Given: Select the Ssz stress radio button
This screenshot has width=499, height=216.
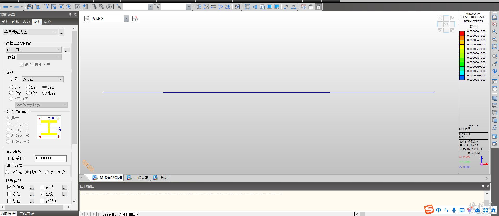Looking at the screenshot, I should (45, 87).
